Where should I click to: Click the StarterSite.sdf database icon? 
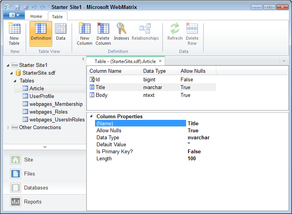(18, 73)
